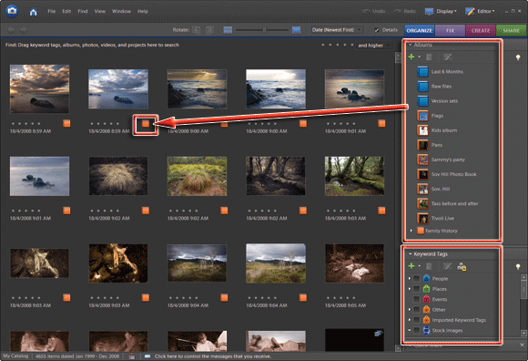This screenshot has width=528, height=361.
Task: Toggle the Details checkbox
Action: click(x=377, y=30)
